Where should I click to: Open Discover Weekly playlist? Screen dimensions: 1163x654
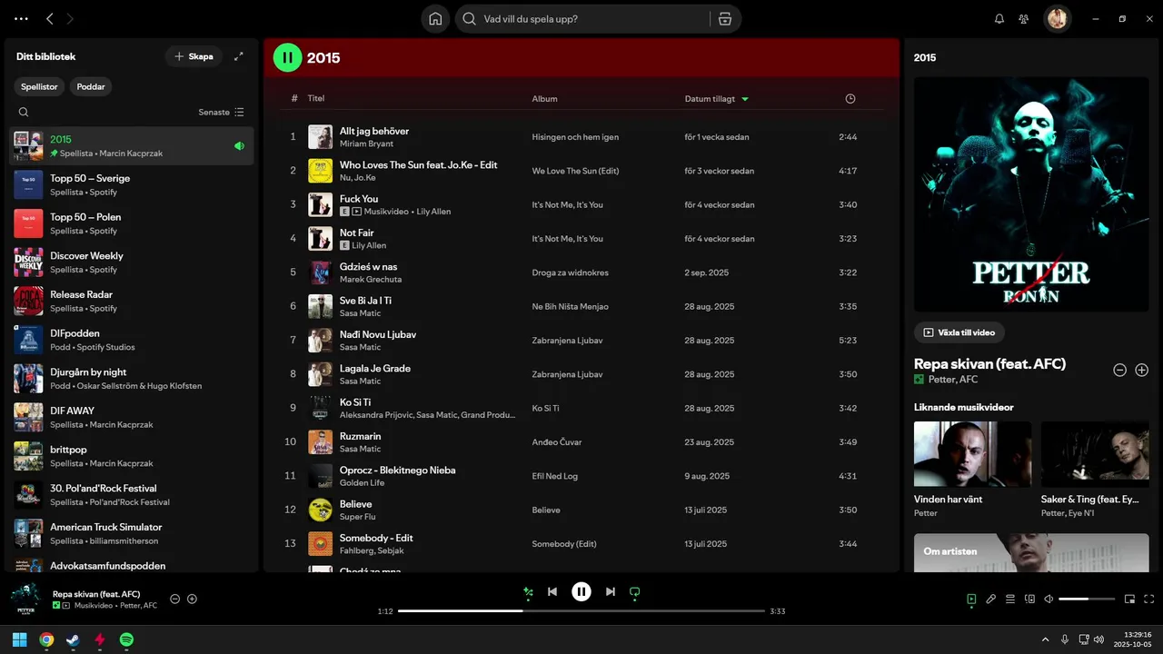(132, 263)
